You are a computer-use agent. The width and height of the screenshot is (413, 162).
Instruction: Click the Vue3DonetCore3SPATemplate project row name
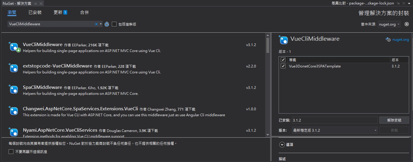click(315, 66)
